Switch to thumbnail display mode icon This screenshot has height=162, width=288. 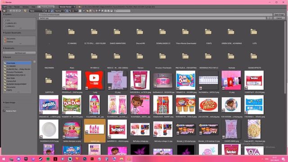tap(52, 11)
